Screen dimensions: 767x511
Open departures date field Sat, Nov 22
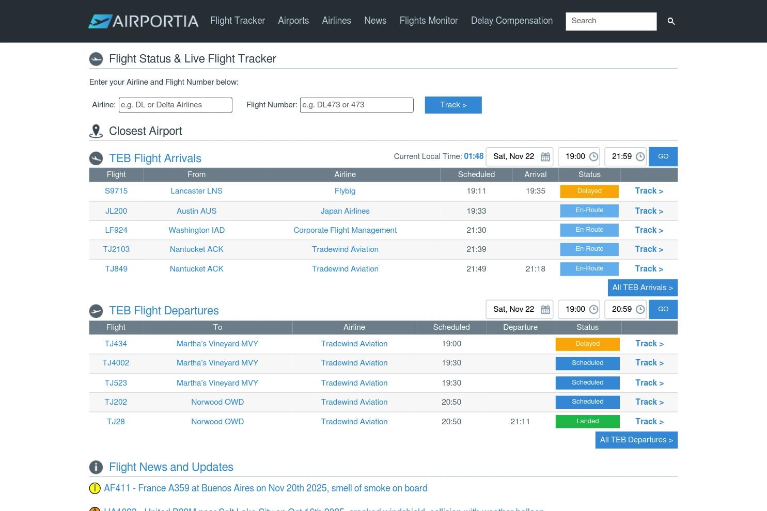click(520, 309)
